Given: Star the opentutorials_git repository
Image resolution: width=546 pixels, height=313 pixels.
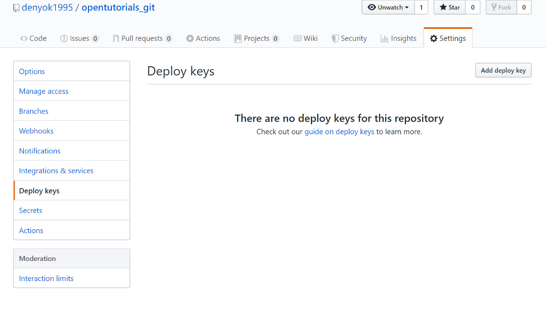Looking at the screenshot, I should pyautogui.click(x=449, y=7).
